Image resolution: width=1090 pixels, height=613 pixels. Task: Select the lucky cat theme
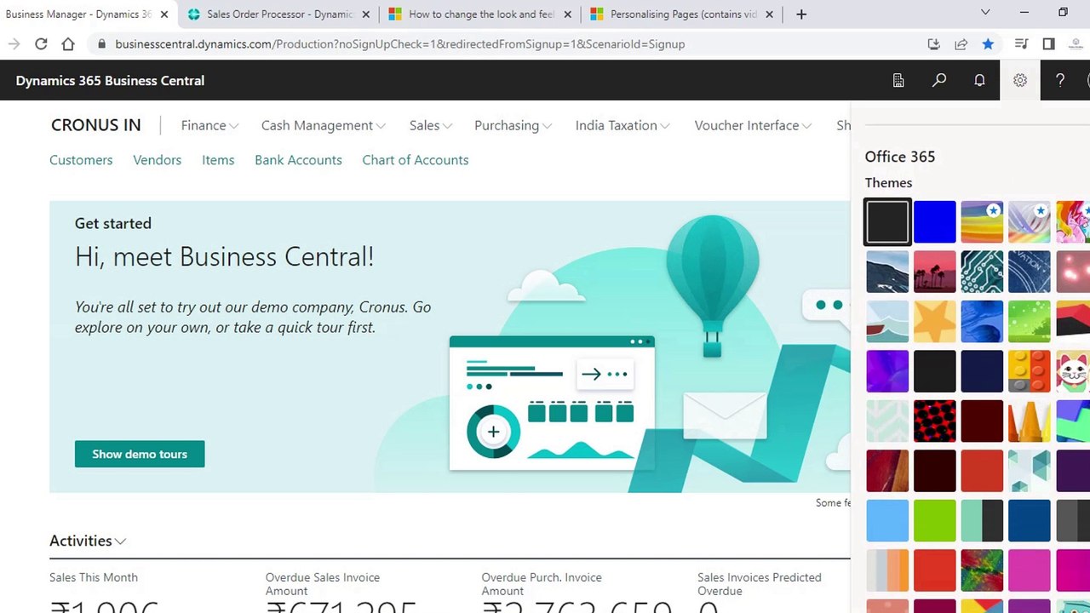pyautogui.click(x=1073, y=371)
